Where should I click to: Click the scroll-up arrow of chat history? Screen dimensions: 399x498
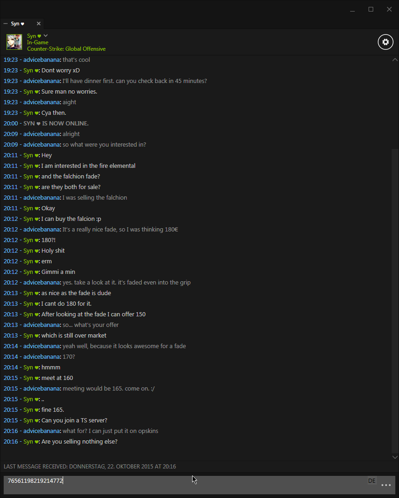point(395,59)
